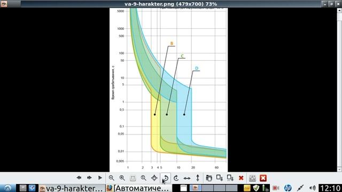Click the screen recorder tray icon

tap(276, 188)
